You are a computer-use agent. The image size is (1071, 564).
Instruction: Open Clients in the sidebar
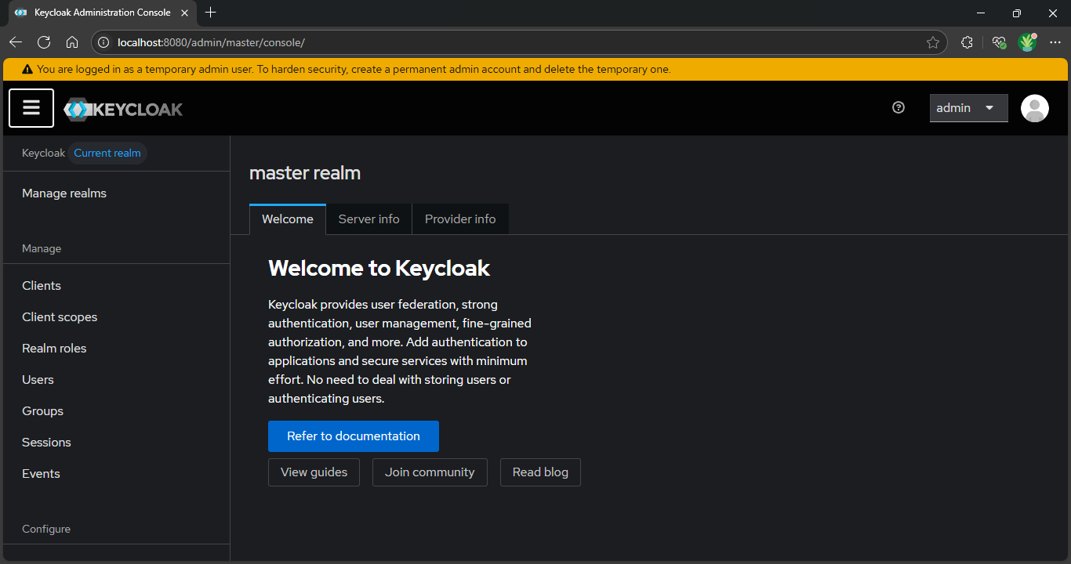(42, 286)
